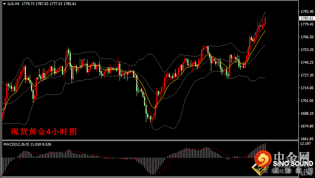The width and height of the screenshot is (315, 178).
Task: Select the deepest MACD histogram trough bar
Action: pos(153,166)
